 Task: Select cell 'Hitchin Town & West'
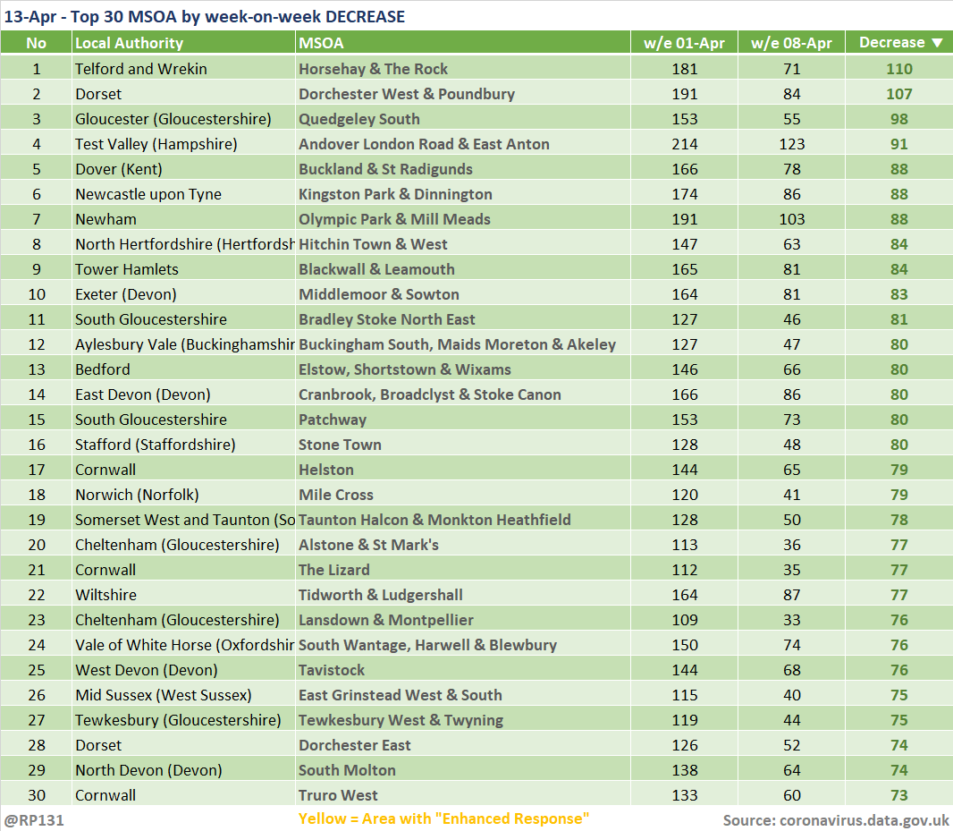coord(462,244)
